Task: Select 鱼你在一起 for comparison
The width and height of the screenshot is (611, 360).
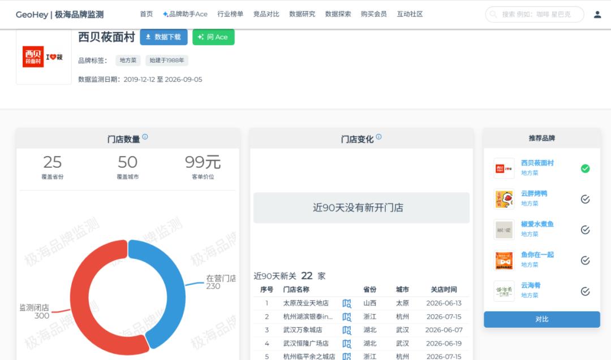Action: tap(586, 261)
